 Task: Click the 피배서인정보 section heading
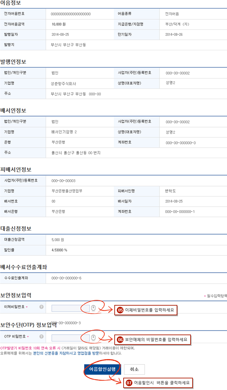tap(16, 170)
